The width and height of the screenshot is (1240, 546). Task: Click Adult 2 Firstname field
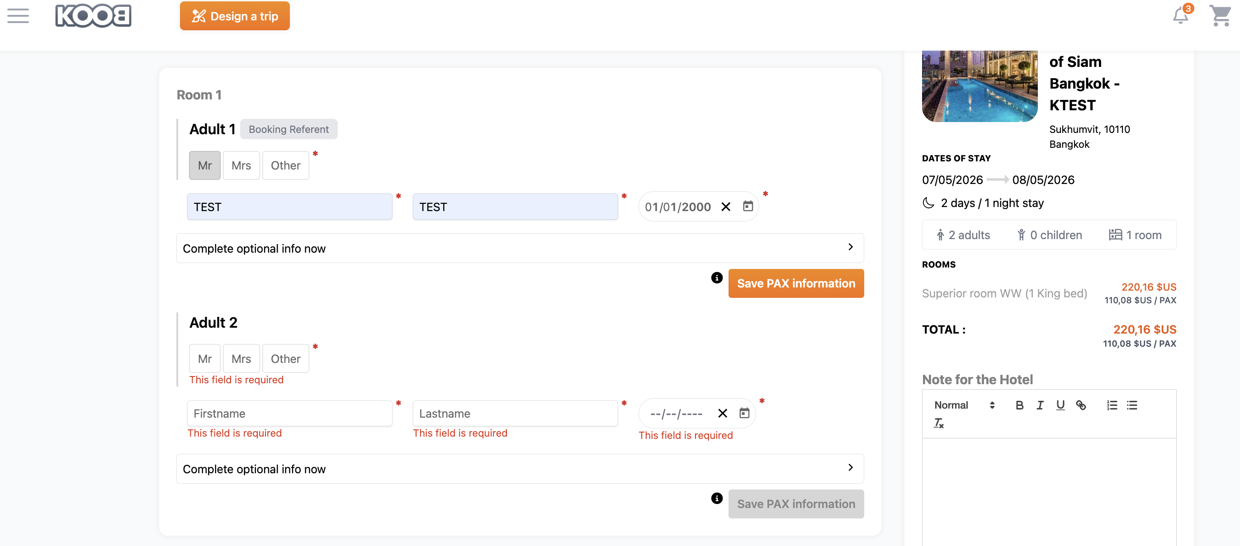coord(290,413)
